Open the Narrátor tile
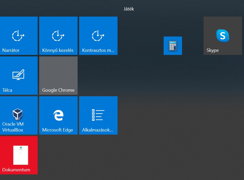The image size is (244, 180). coord(18,35)
